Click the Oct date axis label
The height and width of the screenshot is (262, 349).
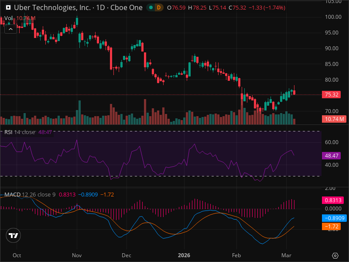(17, 255)
